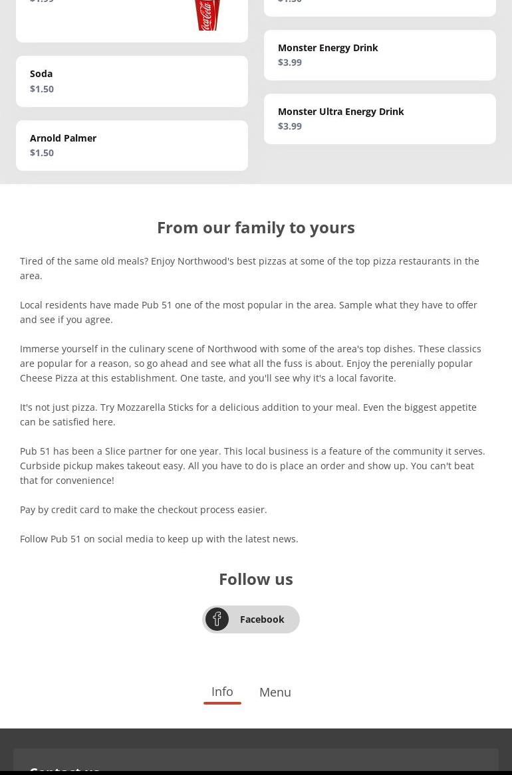Click the Coca-Cola cup image
The image size is (512, 775).
207,15
